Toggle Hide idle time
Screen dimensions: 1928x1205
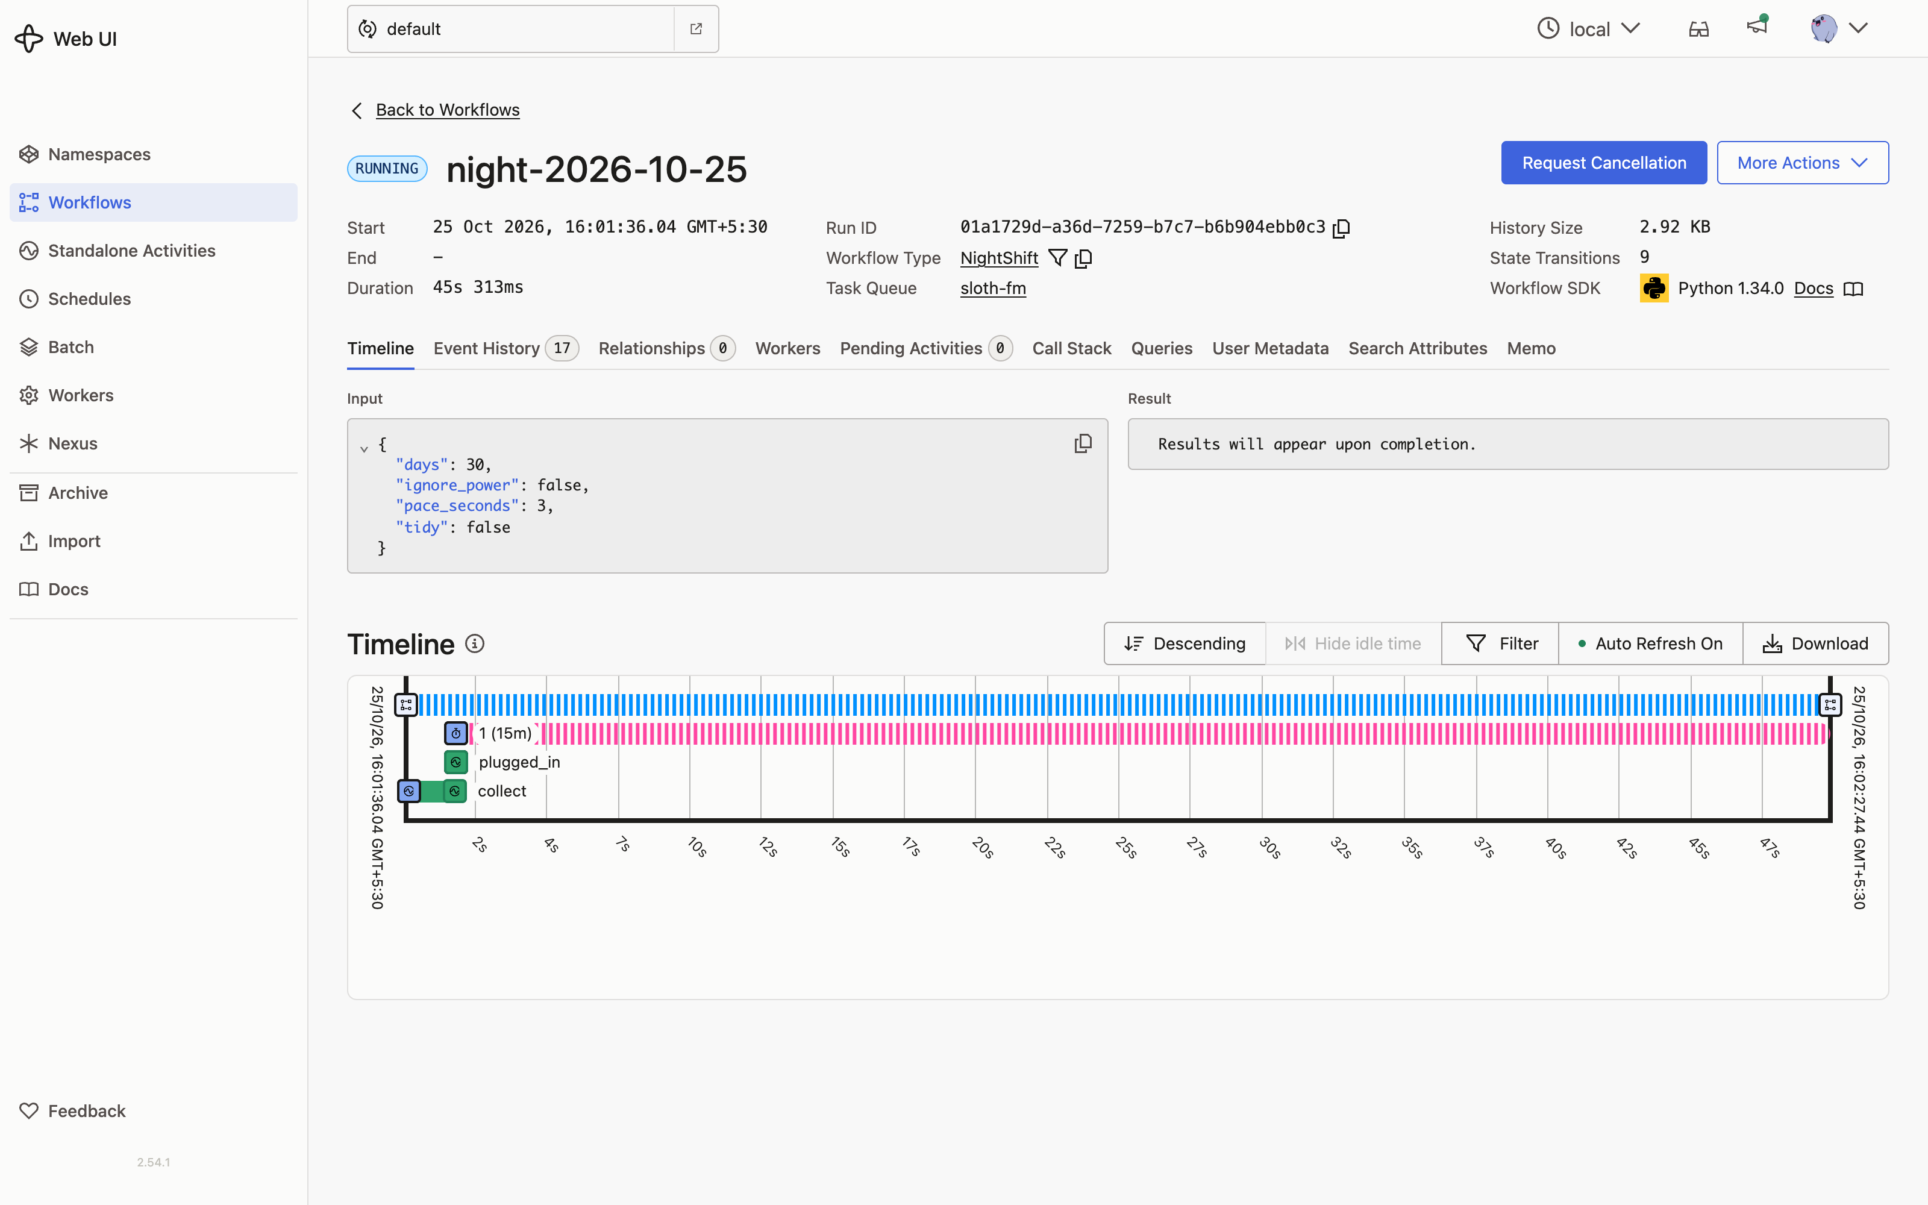[x=1353, y=643]
